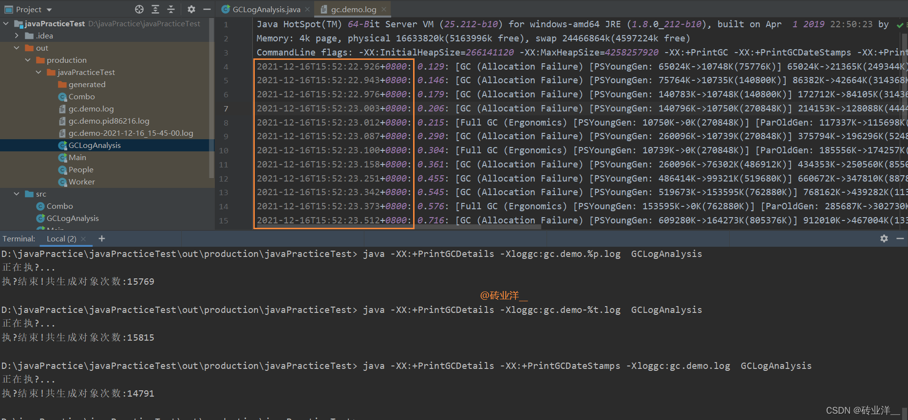Collapse the out folder
Viewport: 908px width, 420px height.
tap(17, 48)
